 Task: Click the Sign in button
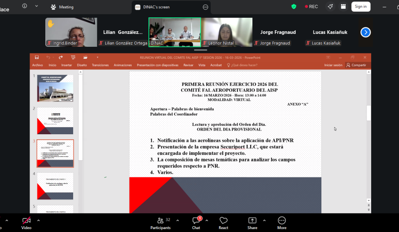click(x=361, y=7)
